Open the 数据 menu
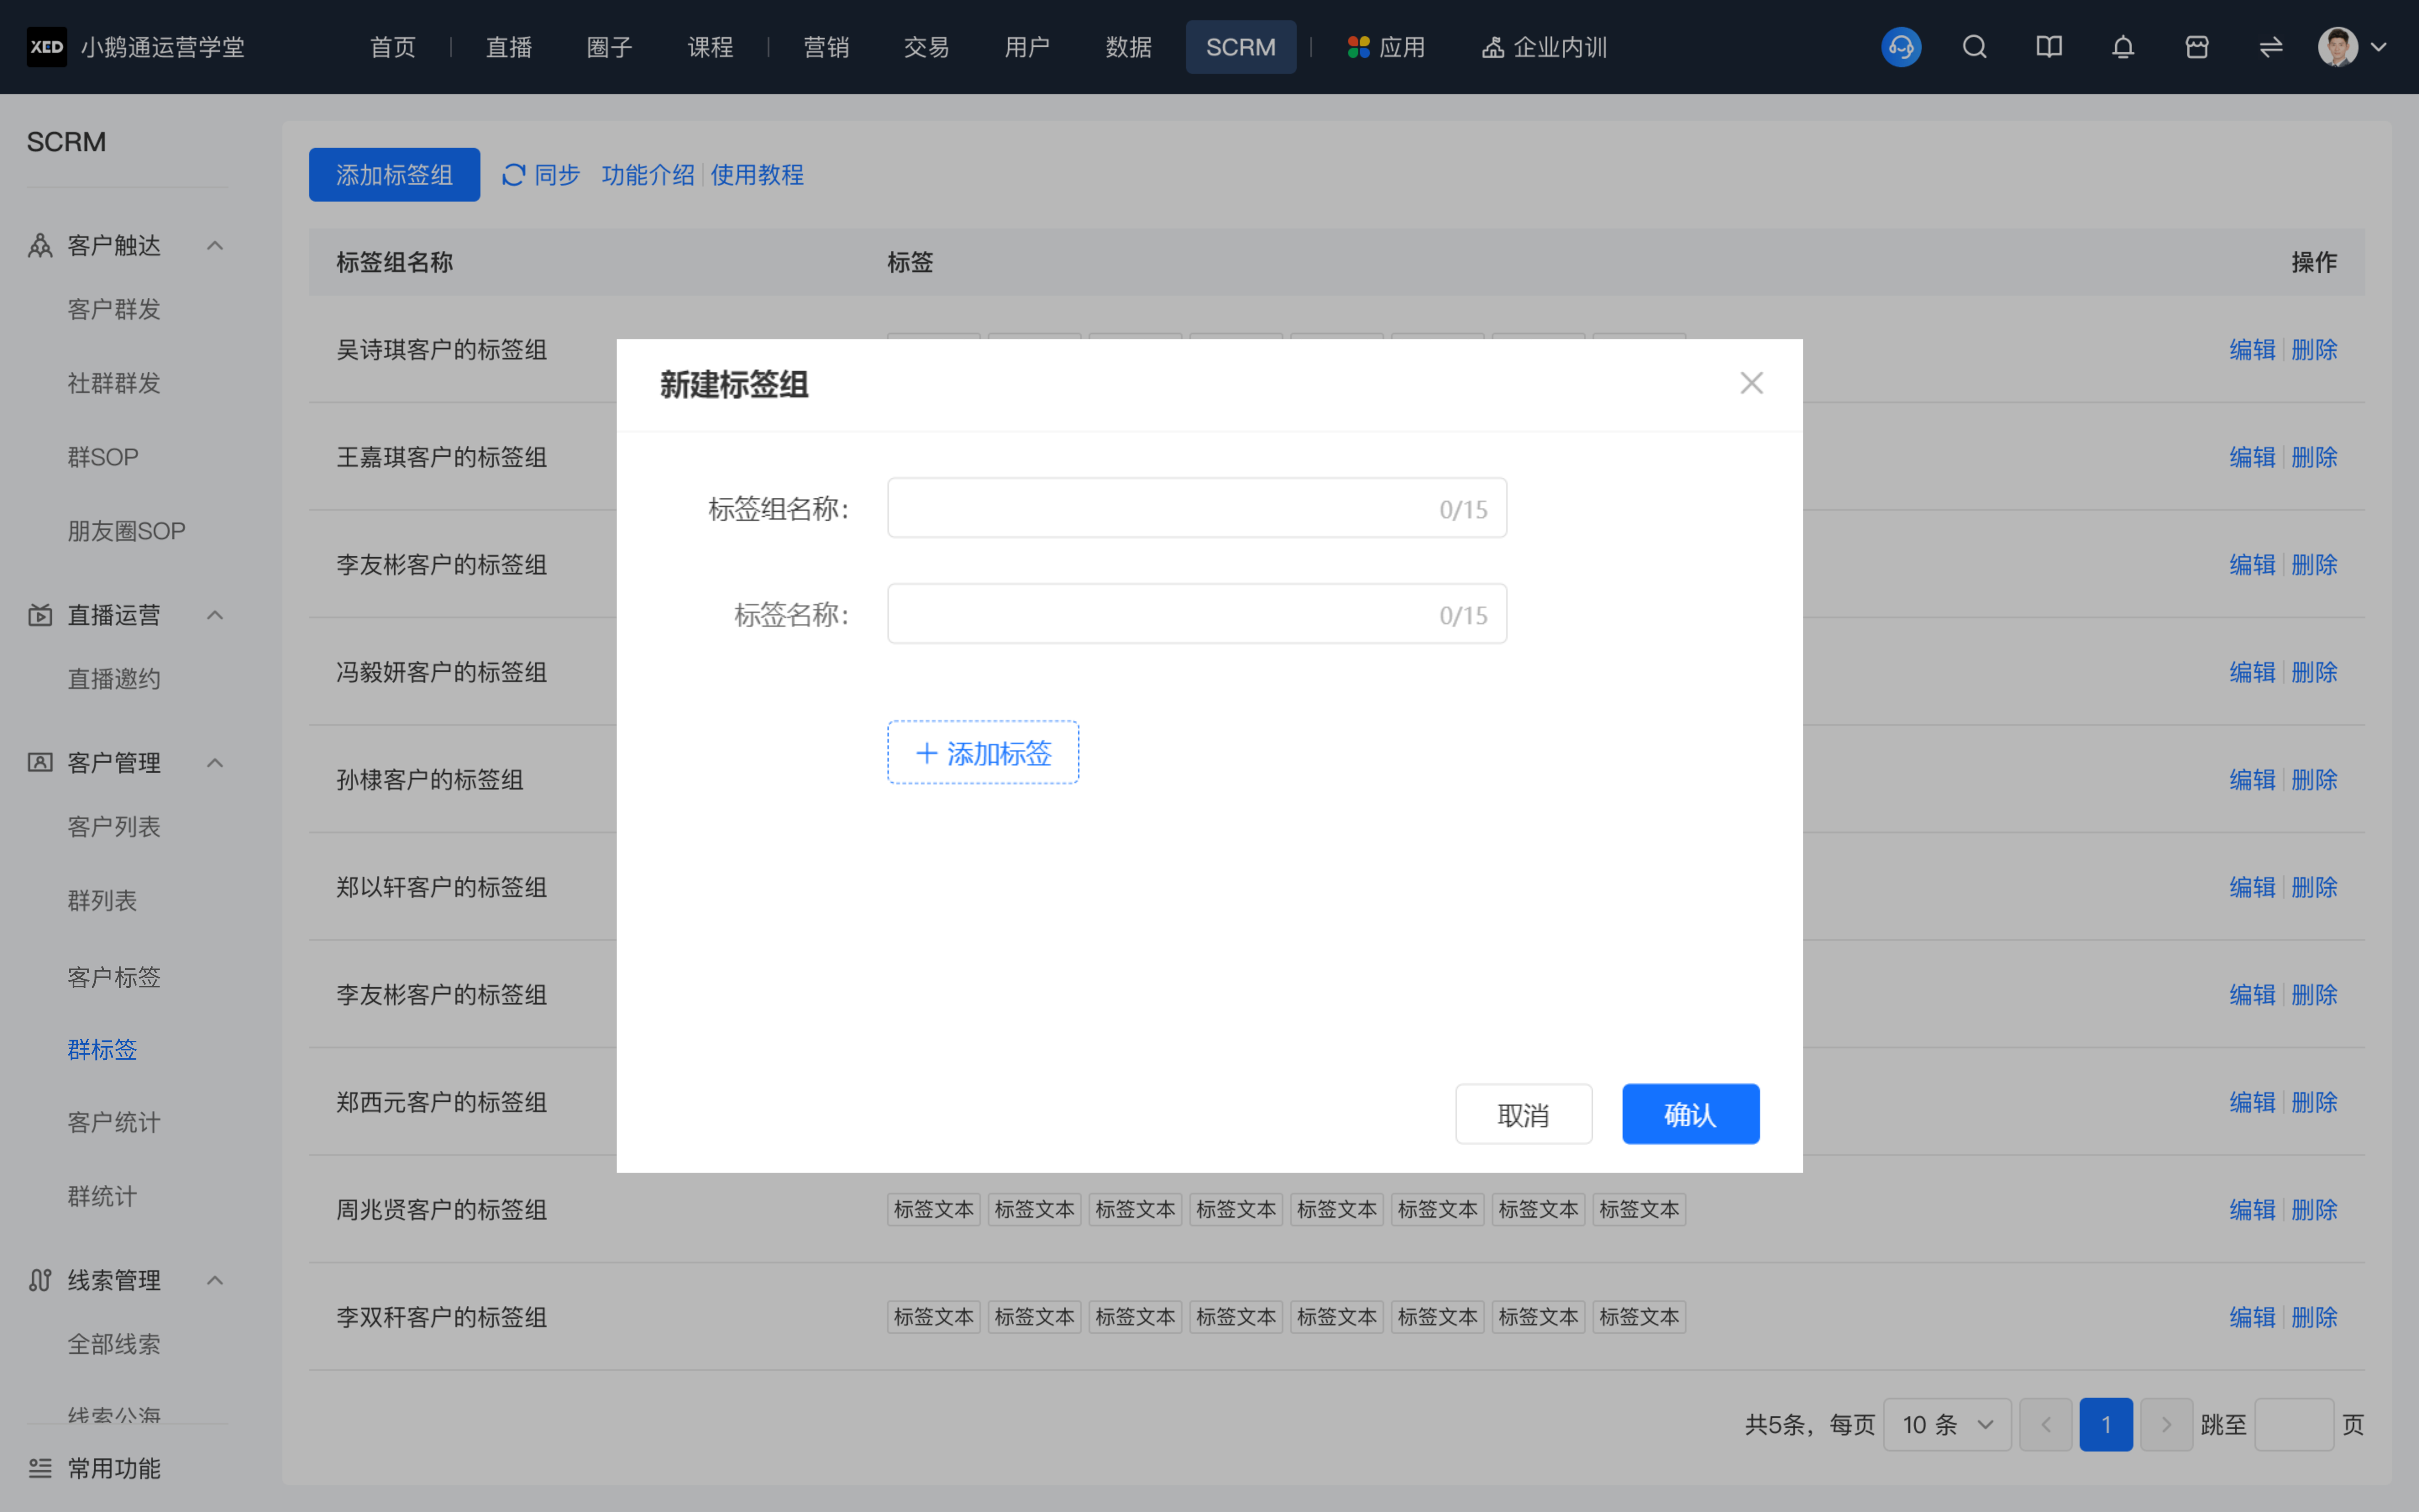The width and height of the screenshot is (2419, 1512). click(1128, 47)
